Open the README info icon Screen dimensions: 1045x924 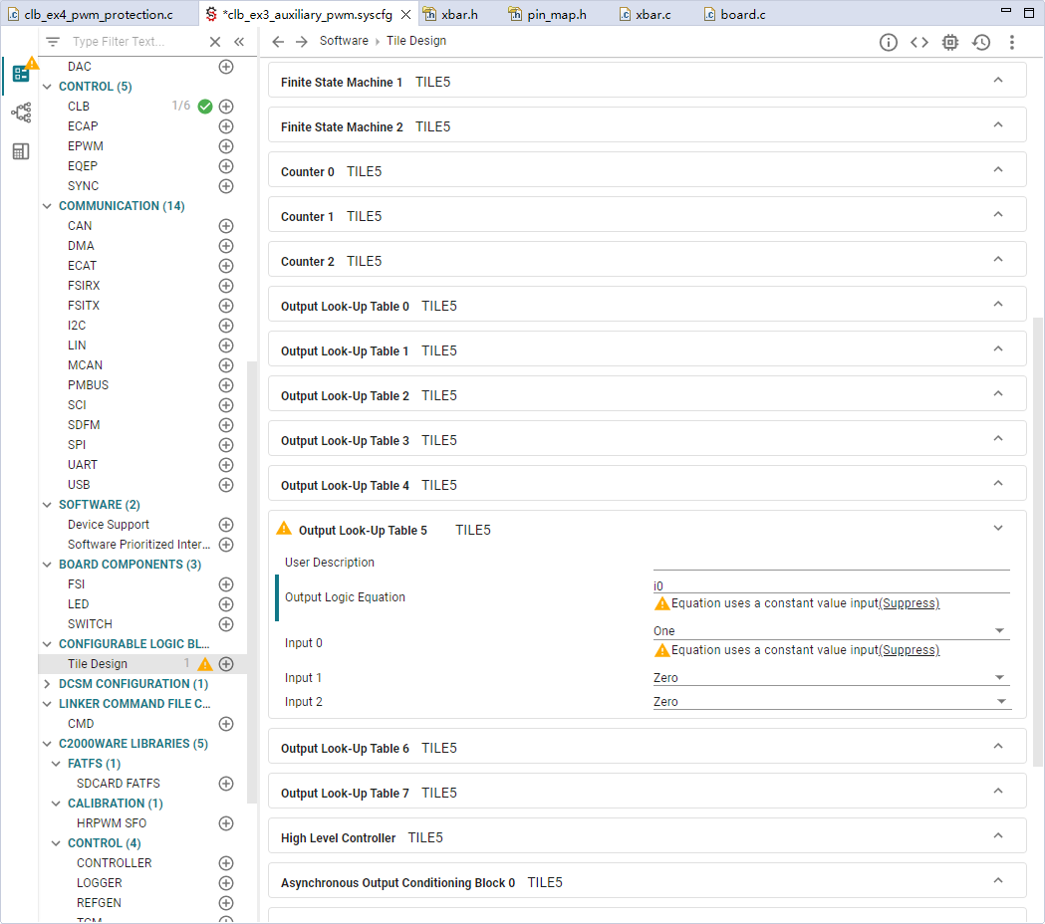click(888, 42)
